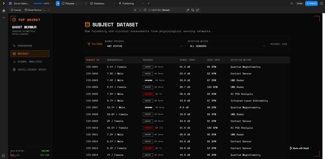Screen dimensions: 325x159
Task: Click the PRESENT badge in CIR-0005 row
Action: click(148, 94)
